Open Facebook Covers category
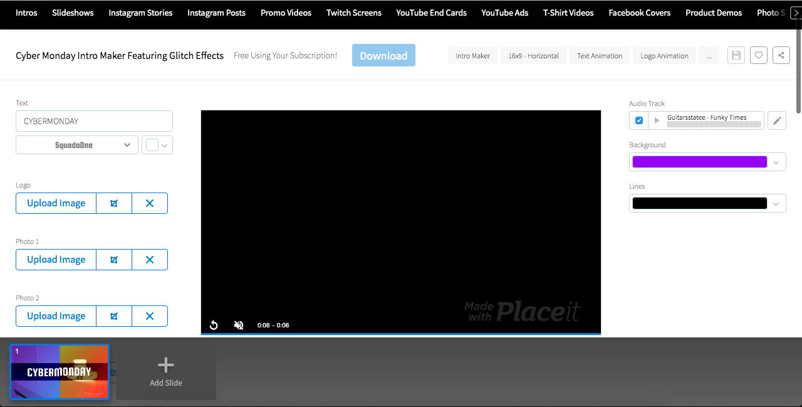The width and height of the screenshot is (802, 407). click(x=639, y=13)
